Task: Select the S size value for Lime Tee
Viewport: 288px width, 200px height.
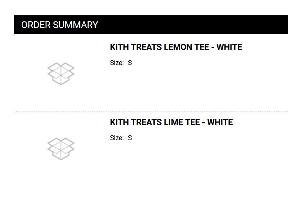Action: coord(130,138)
